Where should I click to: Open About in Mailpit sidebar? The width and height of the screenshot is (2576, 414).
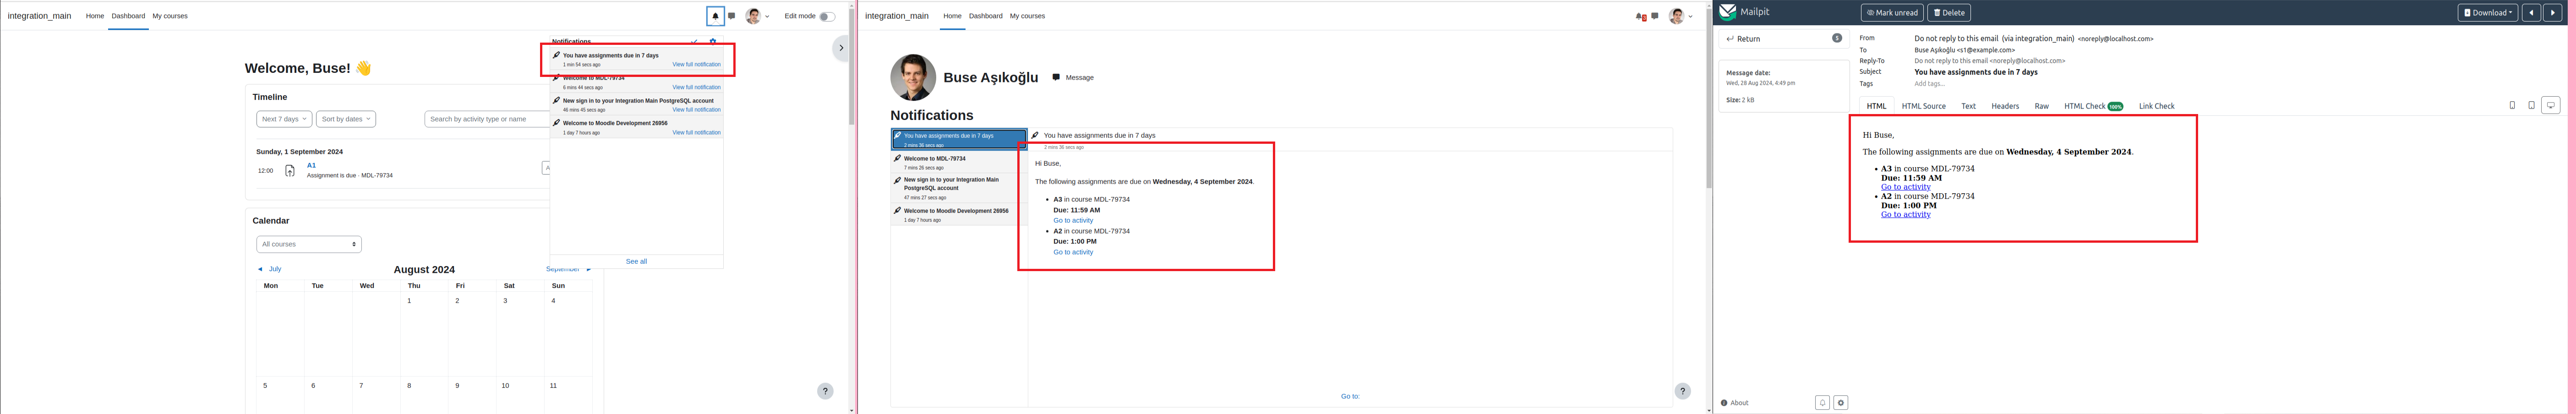click(1735, 403)
